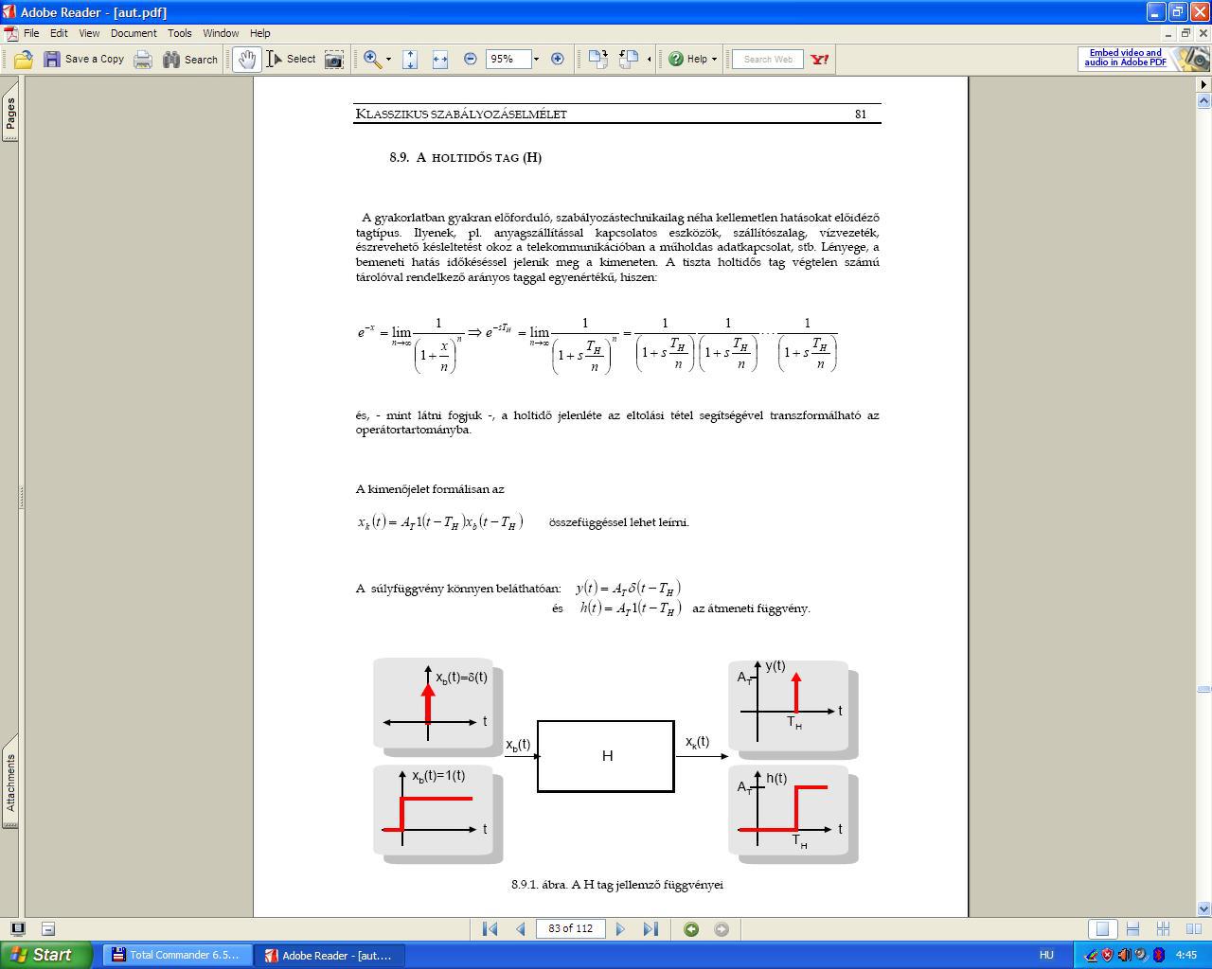The height and width of the screenshot is (969, 1212).
Task: Click the Search Web input field
Action: 768,60
